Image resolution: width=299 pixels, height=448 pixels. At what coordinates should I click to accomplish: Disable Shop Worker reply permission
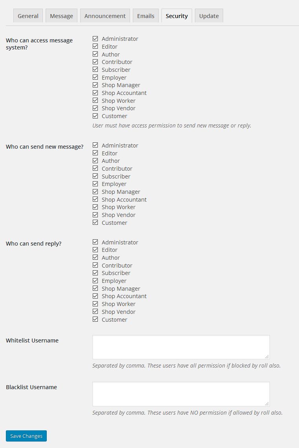click(95, 304)
